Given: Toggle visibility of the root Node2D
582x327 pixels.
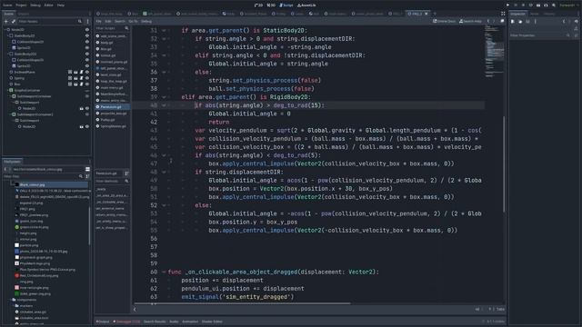Looking at the screenshot, I should 87,30.
